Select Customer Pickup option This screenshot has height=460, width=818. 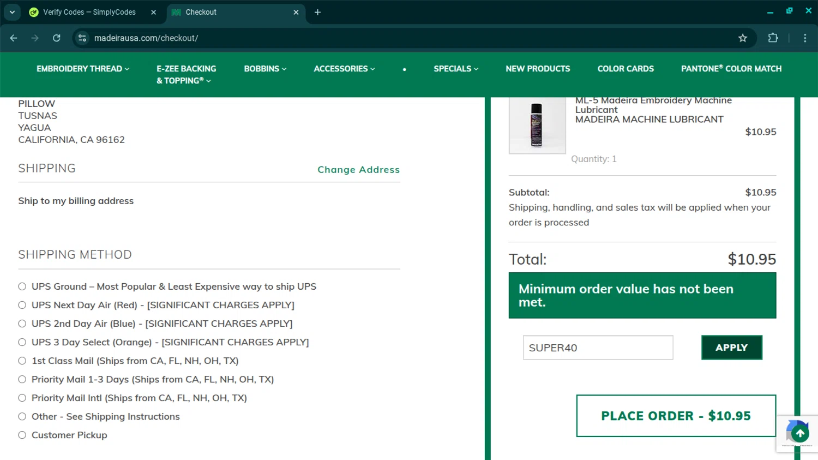(22, 435)
